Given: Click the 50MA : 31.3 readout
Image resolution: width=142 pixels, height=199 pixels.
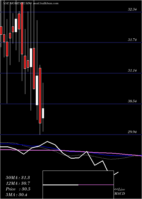Looking at the screenshot, I should click(x=18, y=177).
